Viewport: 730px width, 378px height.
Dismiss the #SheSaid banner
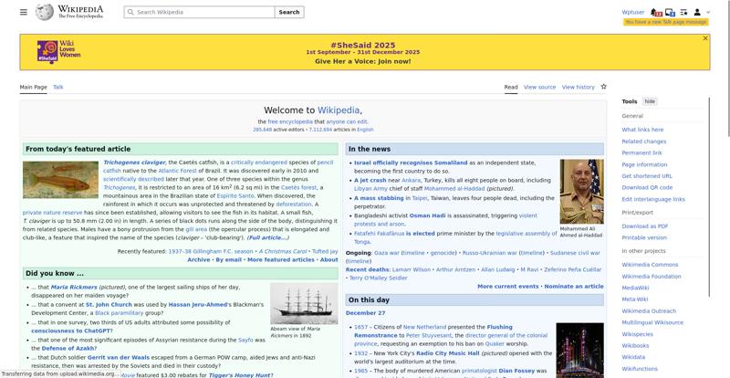(x=705, y=38)
